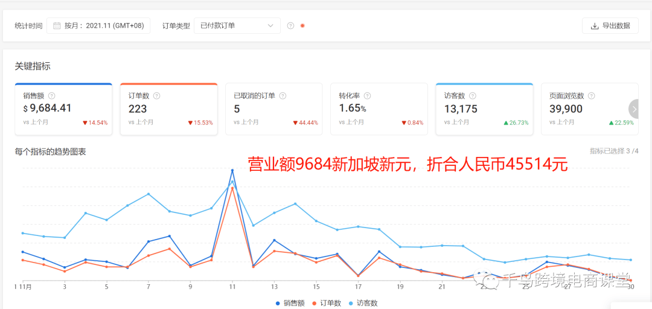Click the day 11 peak sales point
The height and width of the screenshot is (309, 652).
pyautogui.click(x=232, y=170)
